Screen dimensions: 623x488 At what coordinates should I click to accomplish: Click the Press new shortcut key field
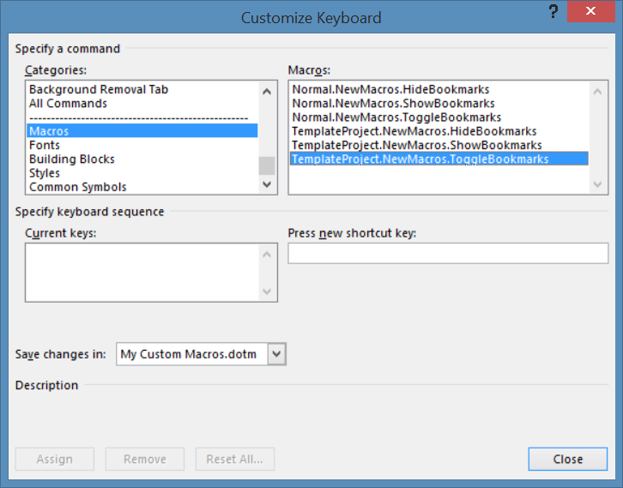coord(447,254)
